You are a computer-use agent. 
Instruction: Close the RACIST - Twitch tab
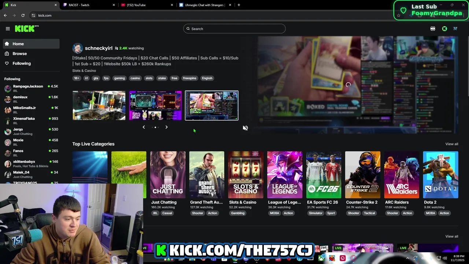click(114, 5)
